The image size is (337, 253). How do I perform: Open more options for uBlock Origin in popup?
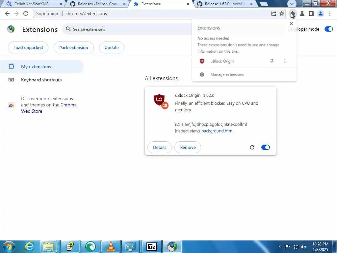pyautogui.click(x=285, y=61)
